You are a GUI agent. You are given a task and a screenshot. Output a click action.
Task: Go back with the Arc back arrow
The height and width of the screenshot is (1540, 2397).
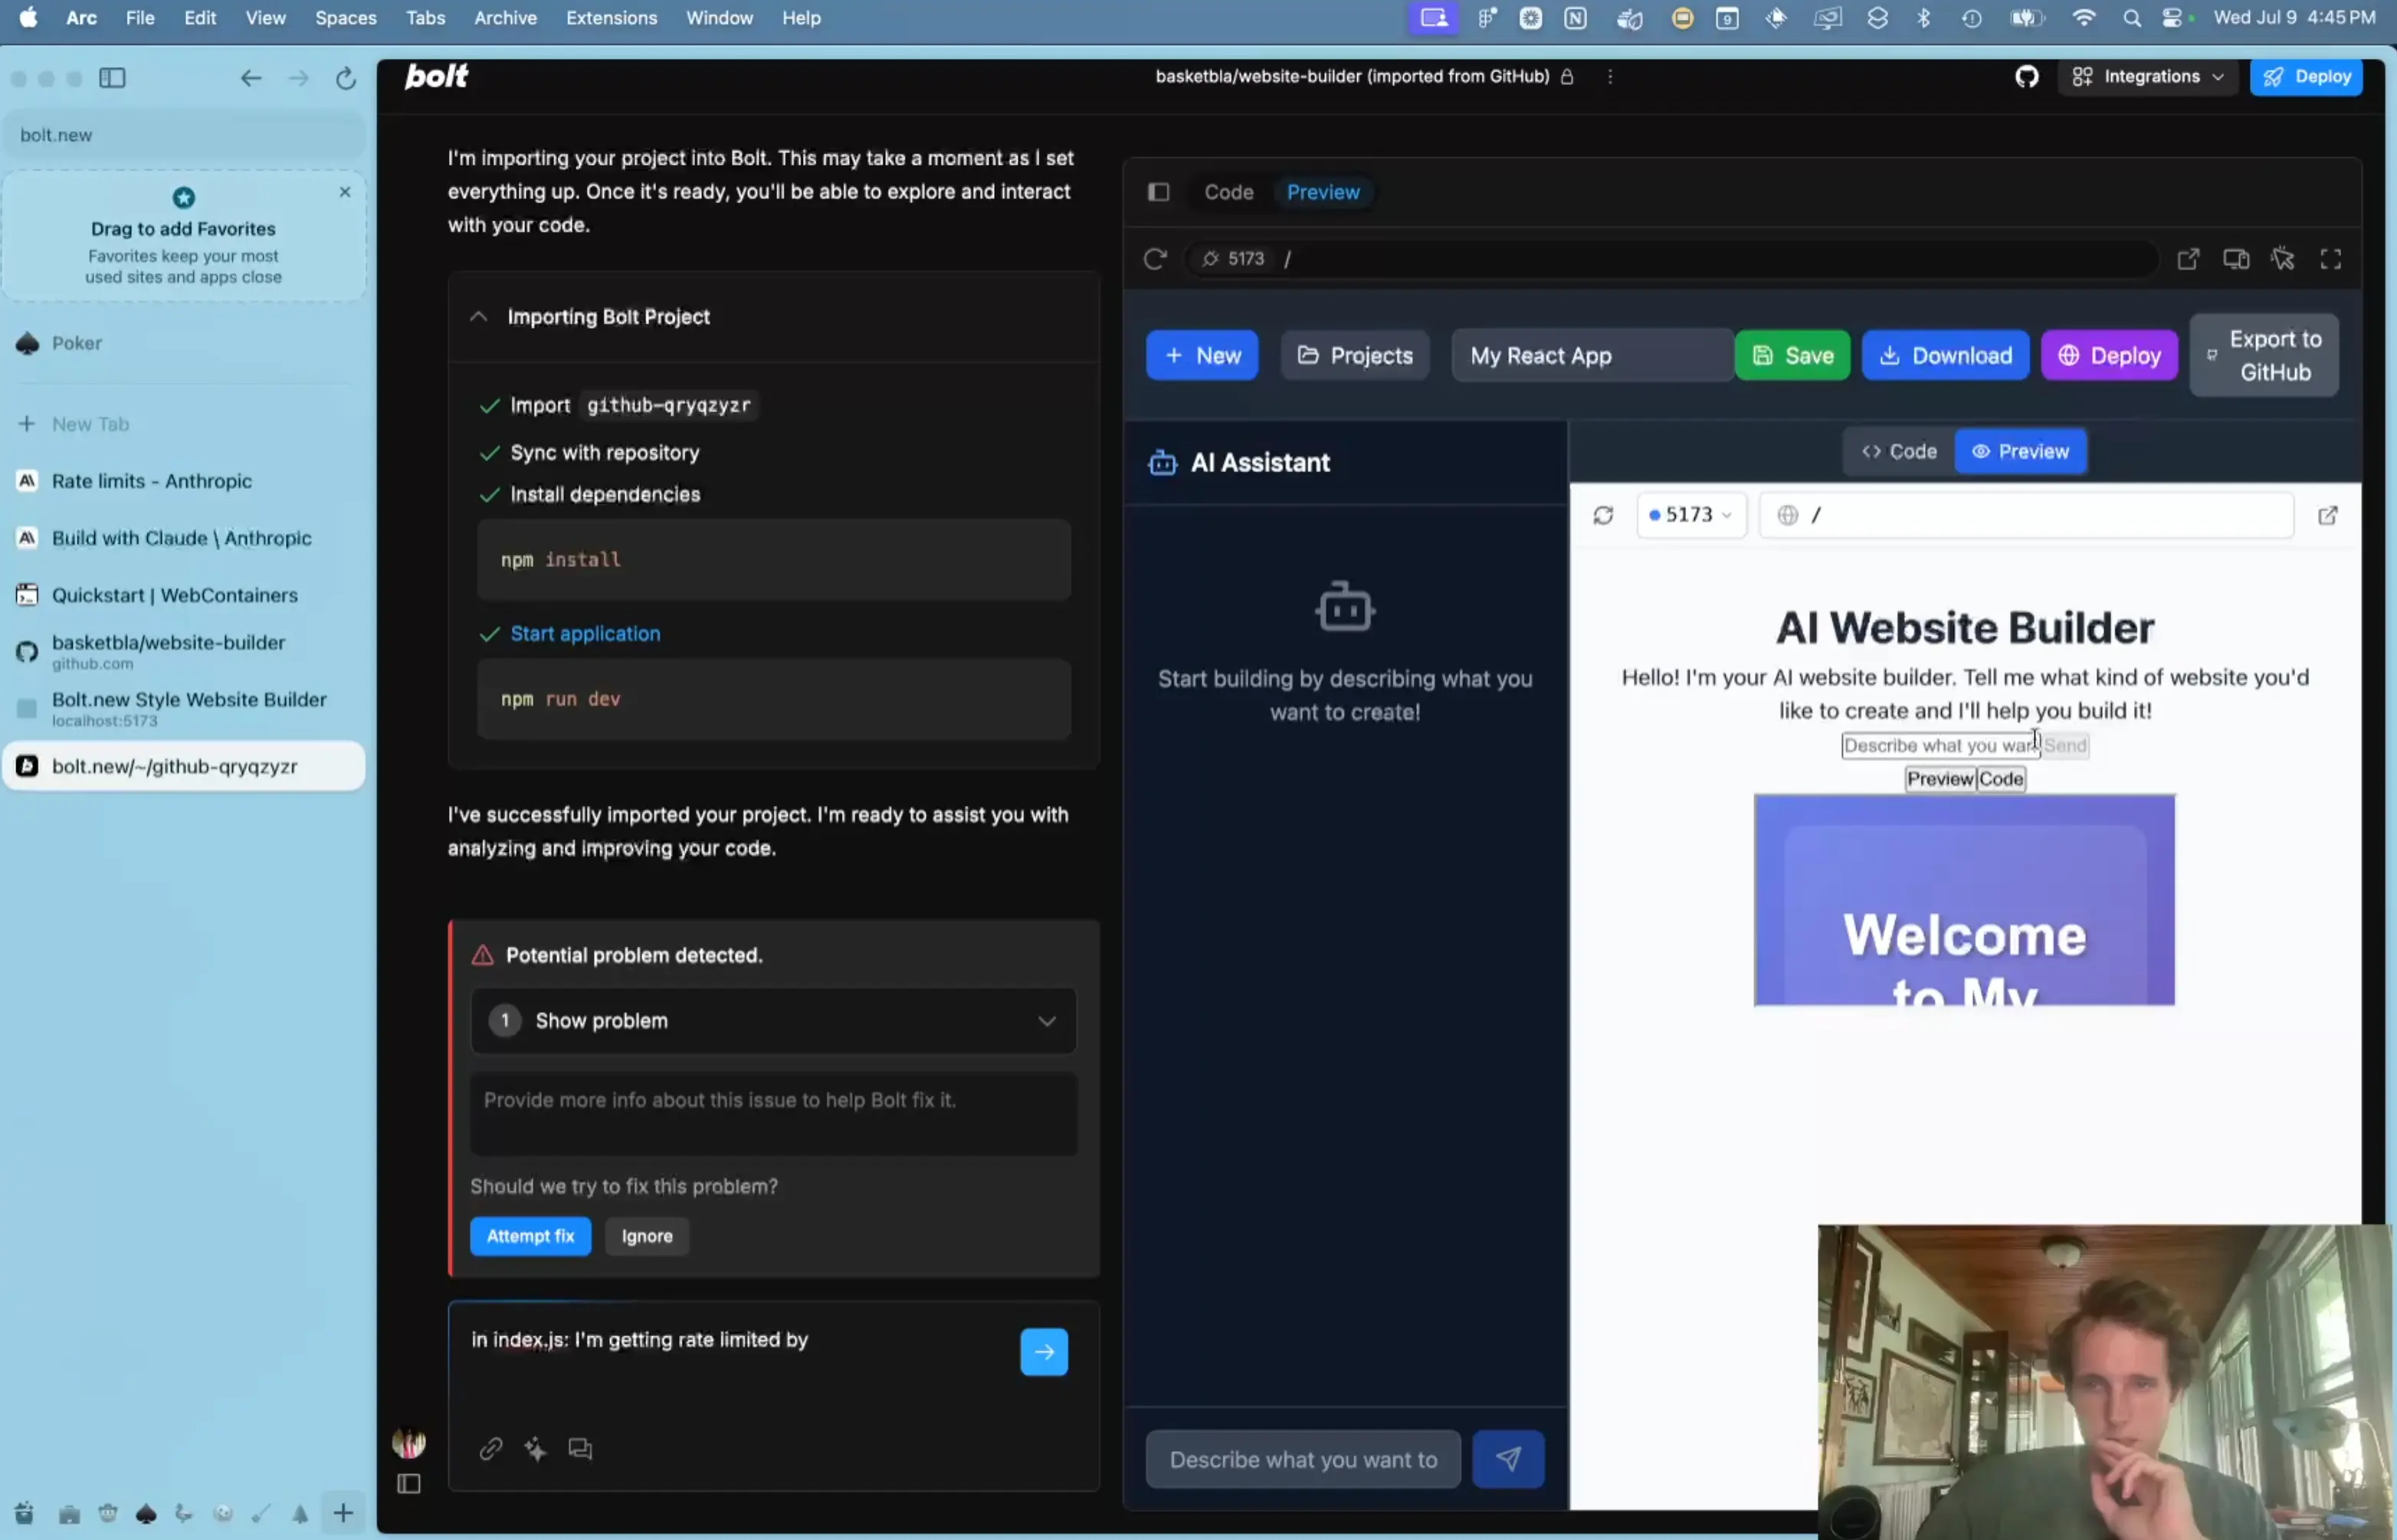[x=250, y=78]
